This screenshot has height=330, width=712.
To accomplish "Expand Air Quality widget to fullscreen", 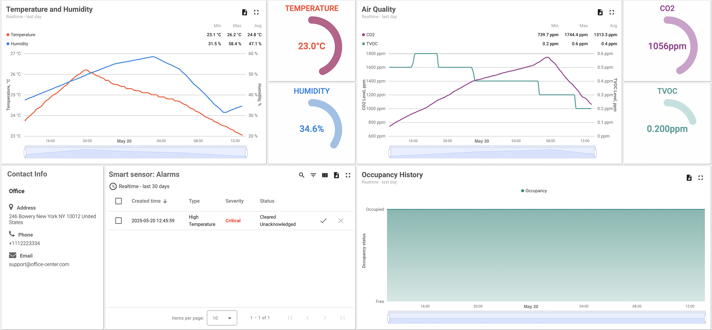I will [612, 12].
